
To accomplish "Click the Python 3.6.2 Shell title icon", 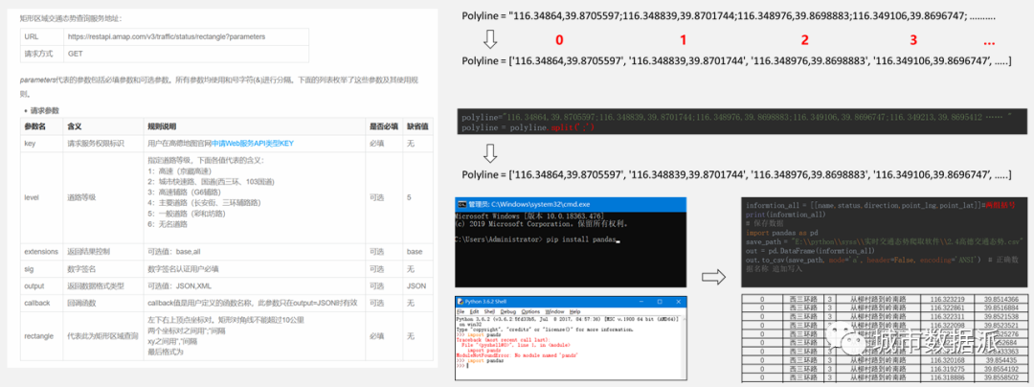I will pyautogui.click(x=461, y=302).
